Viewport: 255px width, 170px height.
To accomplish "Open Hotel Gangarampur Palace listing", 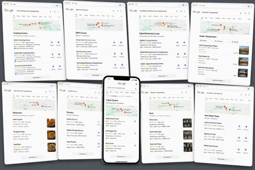I will click(208, 46).
